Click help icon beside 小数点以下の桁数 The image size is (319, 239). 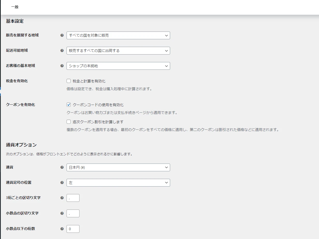tap(62, 229)
